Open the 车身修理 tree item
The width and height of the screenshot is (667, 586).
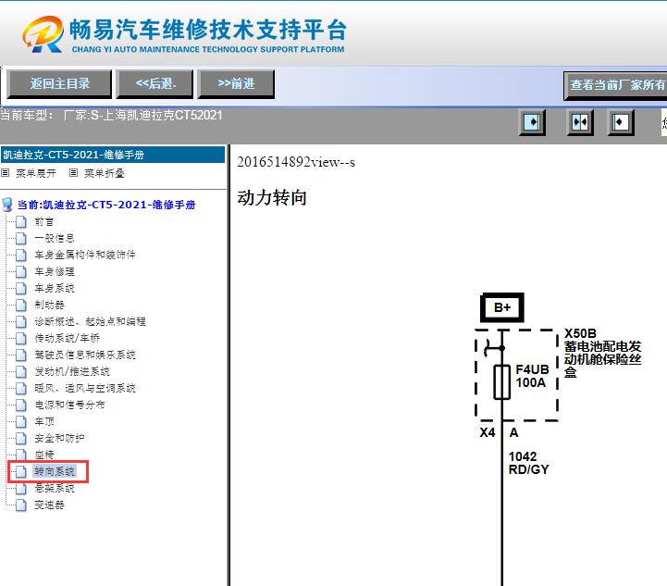[55, 271]
